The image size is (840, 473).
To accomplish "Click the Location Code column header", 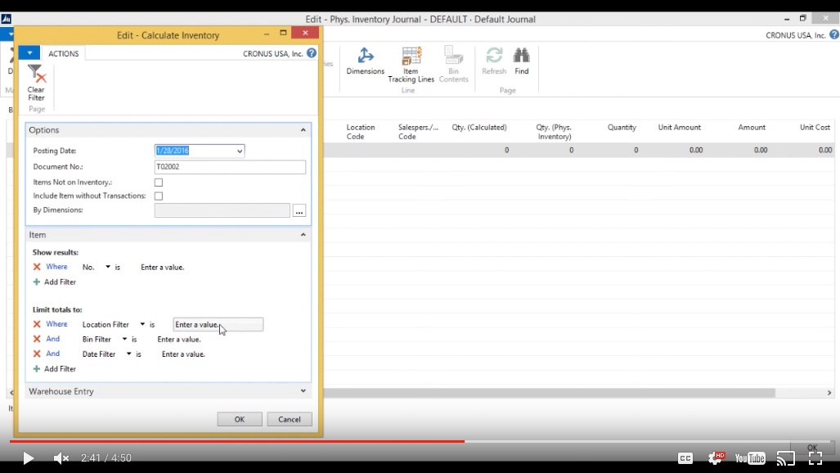I will point(361,132).
